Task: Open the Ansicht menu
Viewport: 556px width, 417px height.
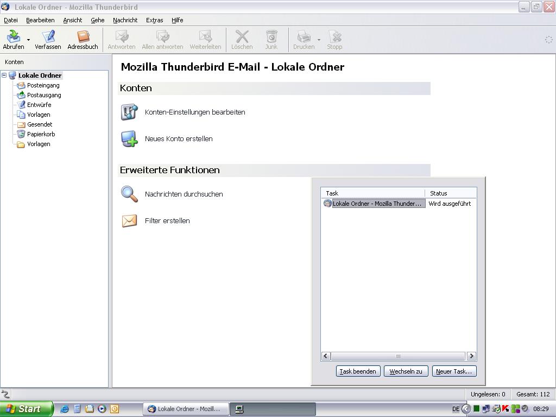Action: tap(73, 20)
